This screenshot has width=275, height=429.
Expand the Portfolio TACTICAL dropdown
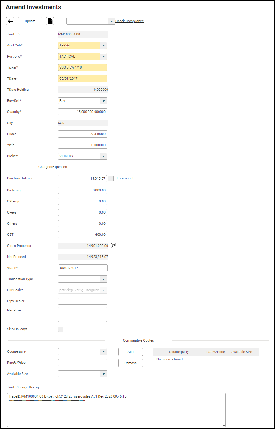tap(103, 57)
